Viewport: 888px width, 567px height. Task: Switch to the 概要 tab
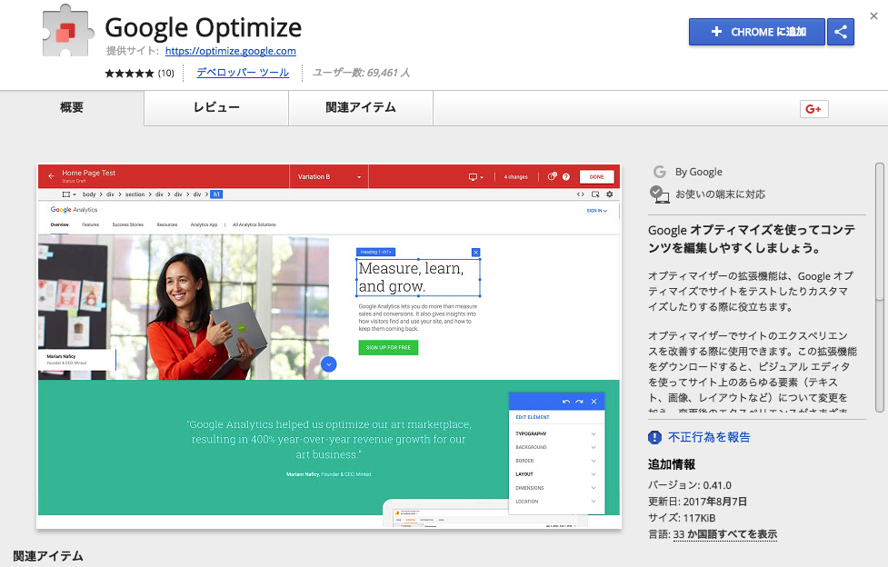coord(72,107)
